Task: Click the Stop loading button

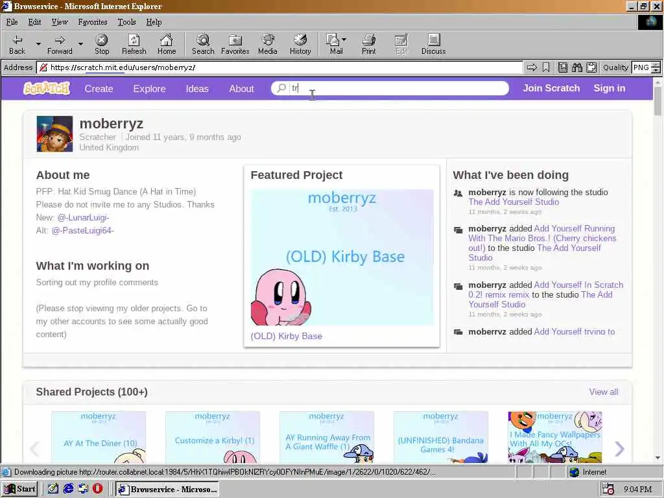Action: [102, 45]
